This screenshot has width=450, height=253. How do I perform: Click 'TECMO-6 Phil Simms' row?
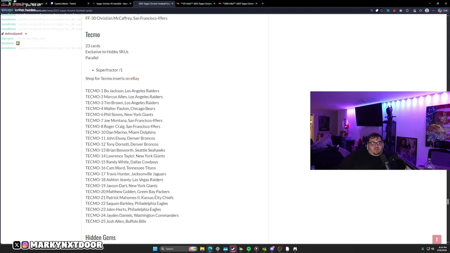click(x=119, y=115)
